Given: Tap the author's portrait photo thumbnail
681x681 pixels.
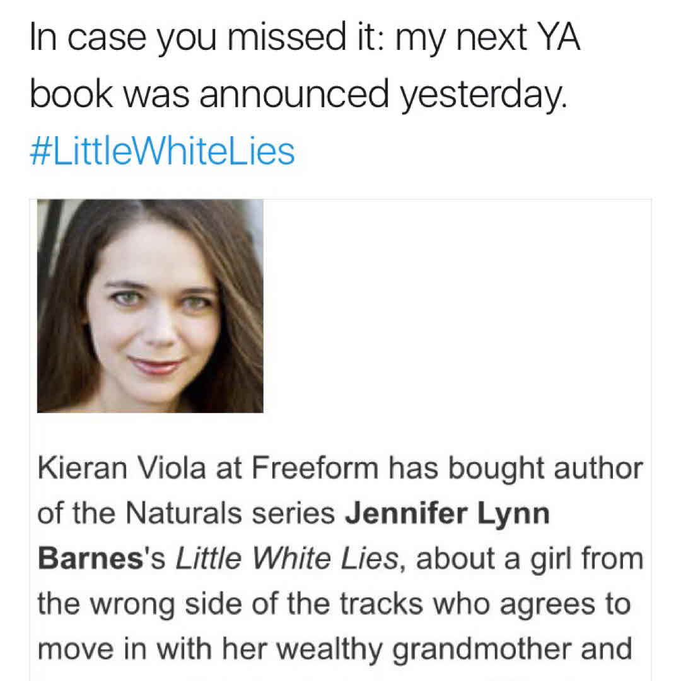Looking at the screenshot, I should tap(150, 306).
